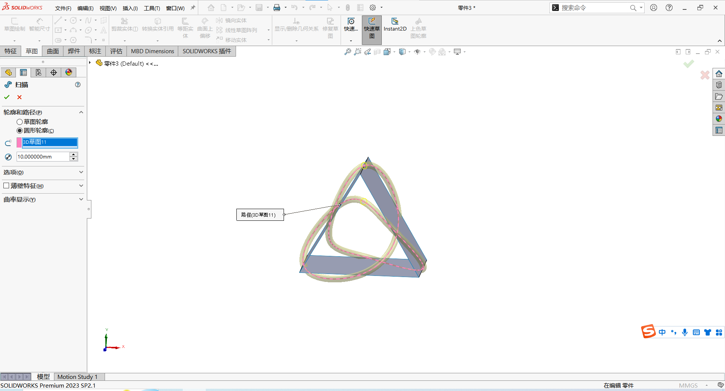
Task: Increase the diameter with the up stepper arrow
Action: [x=73, y=154]
